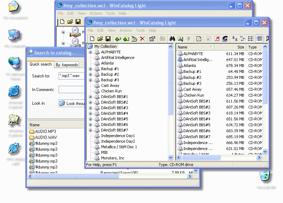Open item properties toolbar icon
Image resolution: width=283 pixels, height=203 pixels.
click(x=152, y=39)
